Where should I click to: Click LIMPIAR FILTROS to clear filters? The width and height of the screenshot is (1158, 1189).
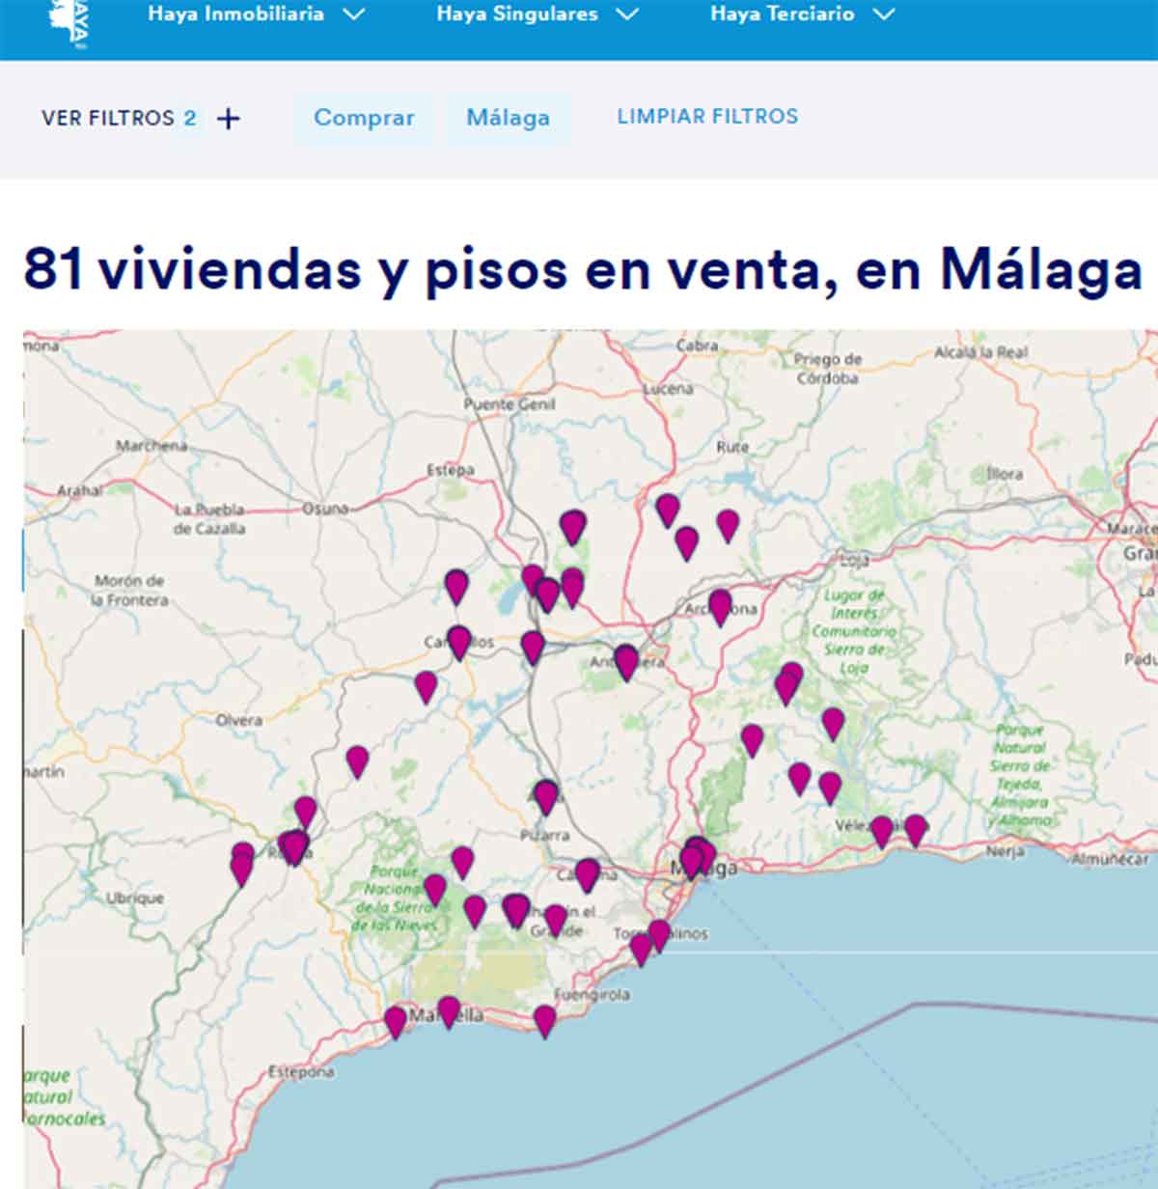pos(707,116)
